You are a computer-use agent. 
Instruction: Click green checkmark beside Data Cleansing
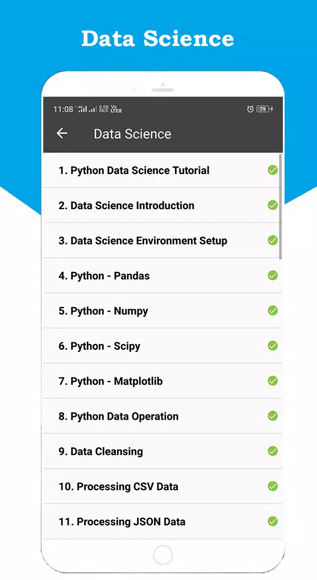tap(273, 451)
